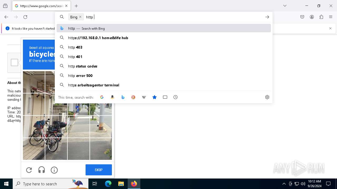Viewport: 337px width, 189px height.
Task: Select the bottom-right captcha tile with plants
Action: [x=101, y=149]
